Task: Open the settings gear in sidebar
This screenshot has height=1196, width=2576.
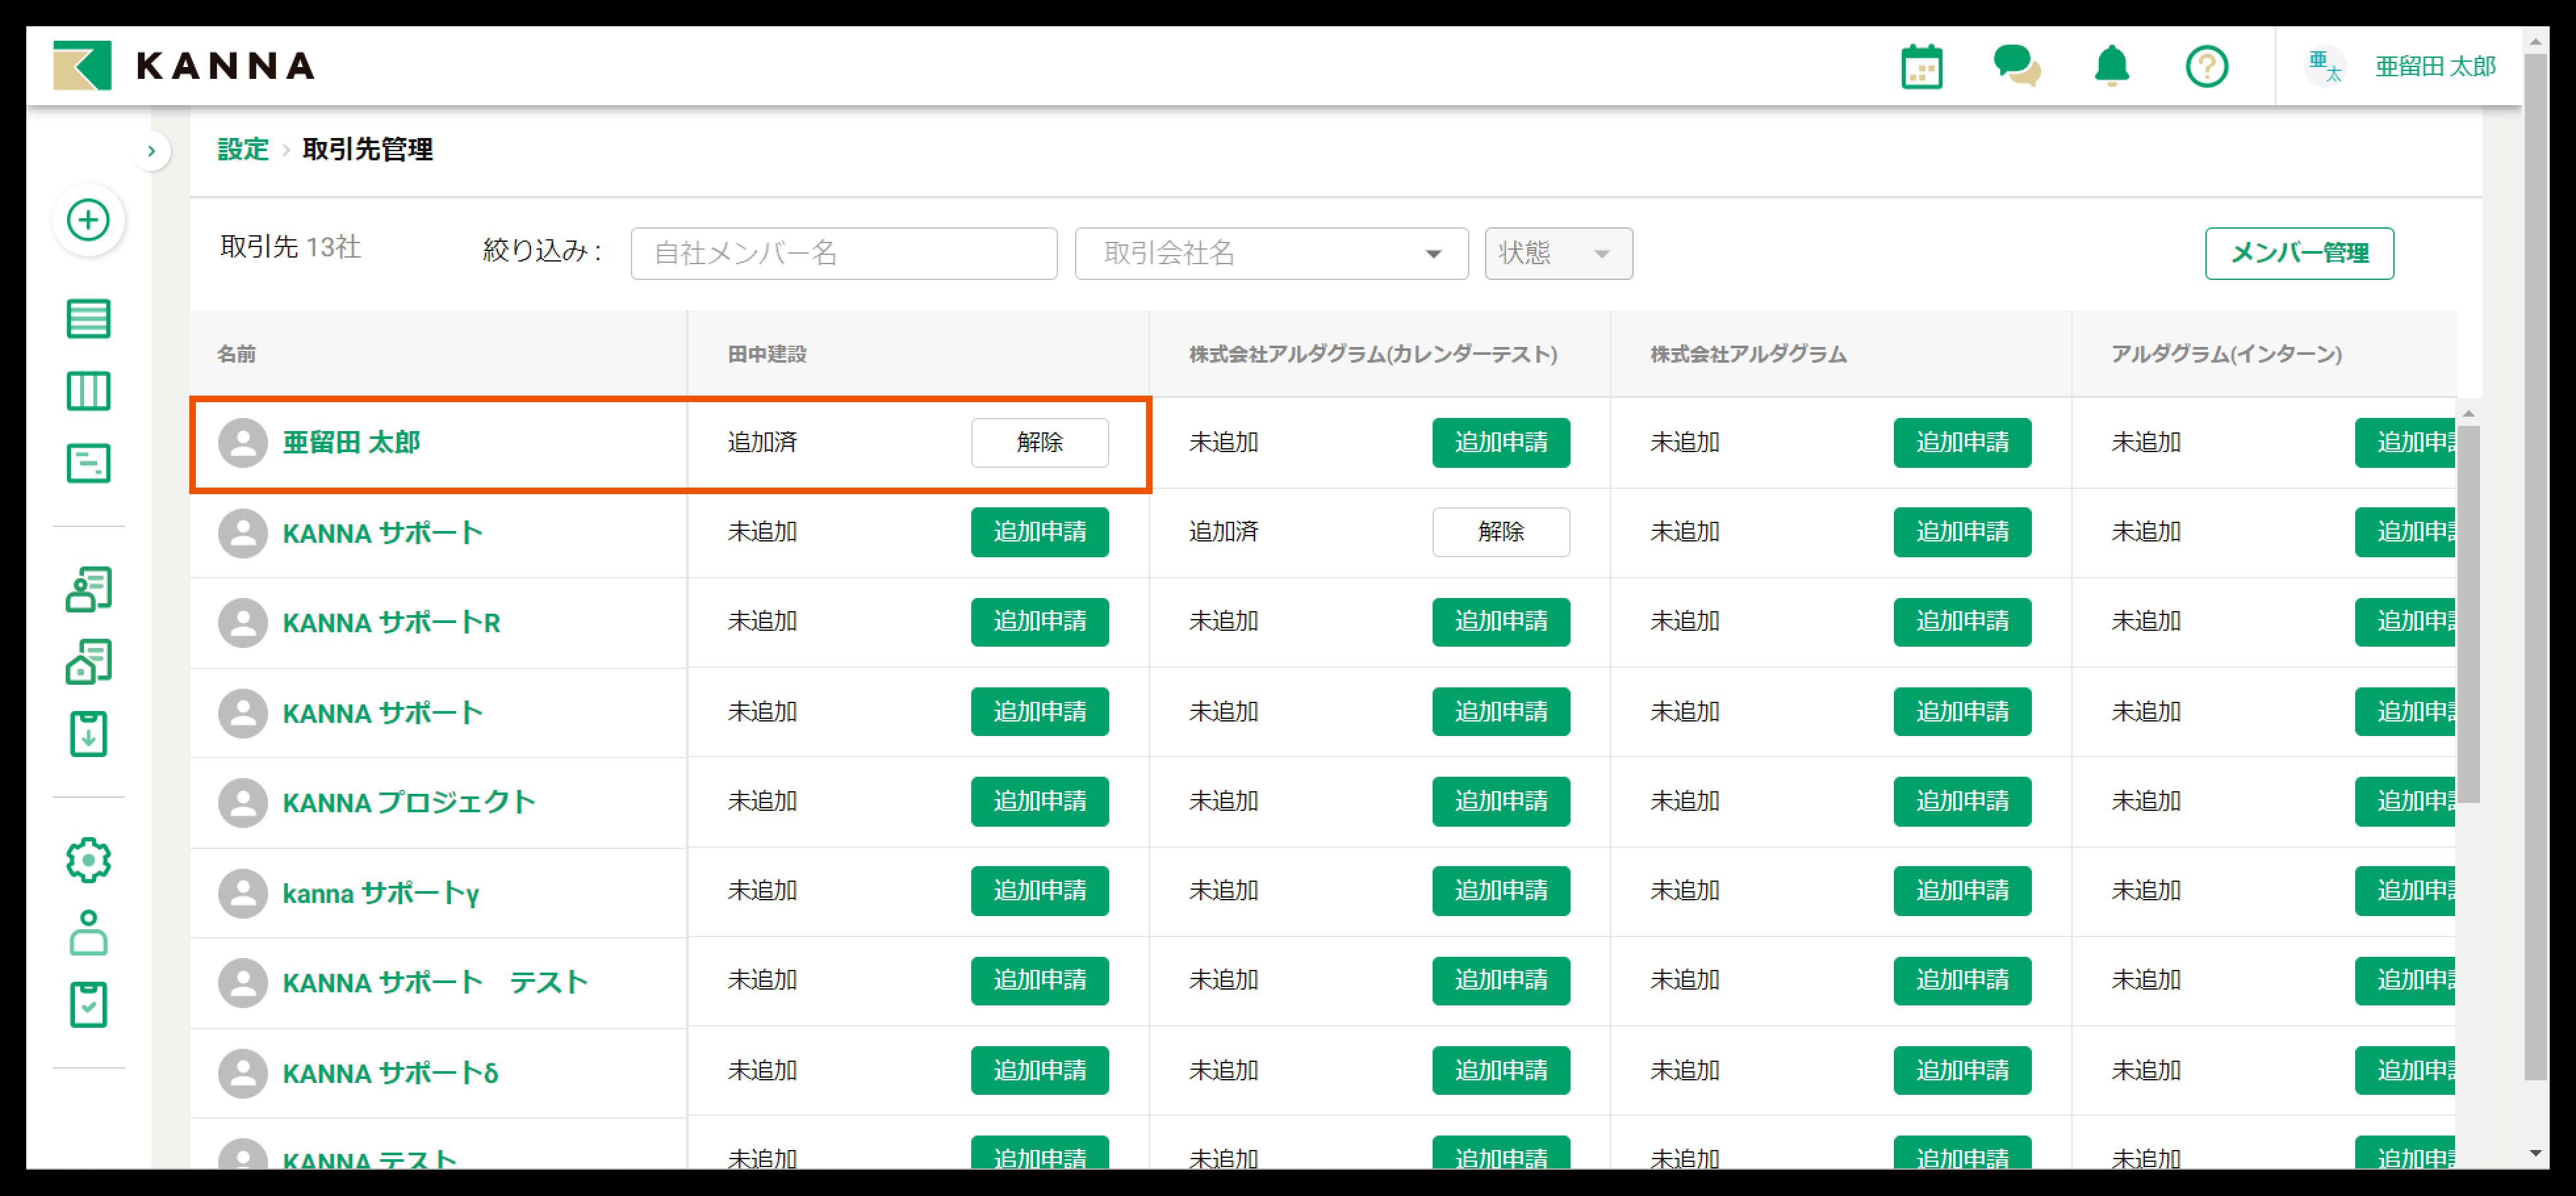Action: point(88,860)
